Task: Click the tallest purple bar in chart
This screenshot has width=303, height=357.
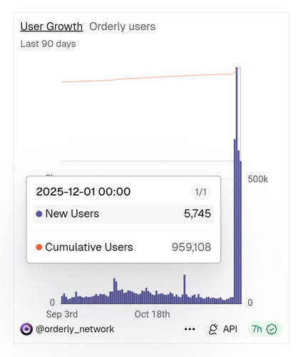Action: 237,186
